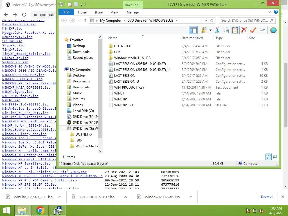This screenshot has height=216, width=288.
Task: Switch to Large icons view icon
Action: tap(275, 157)
